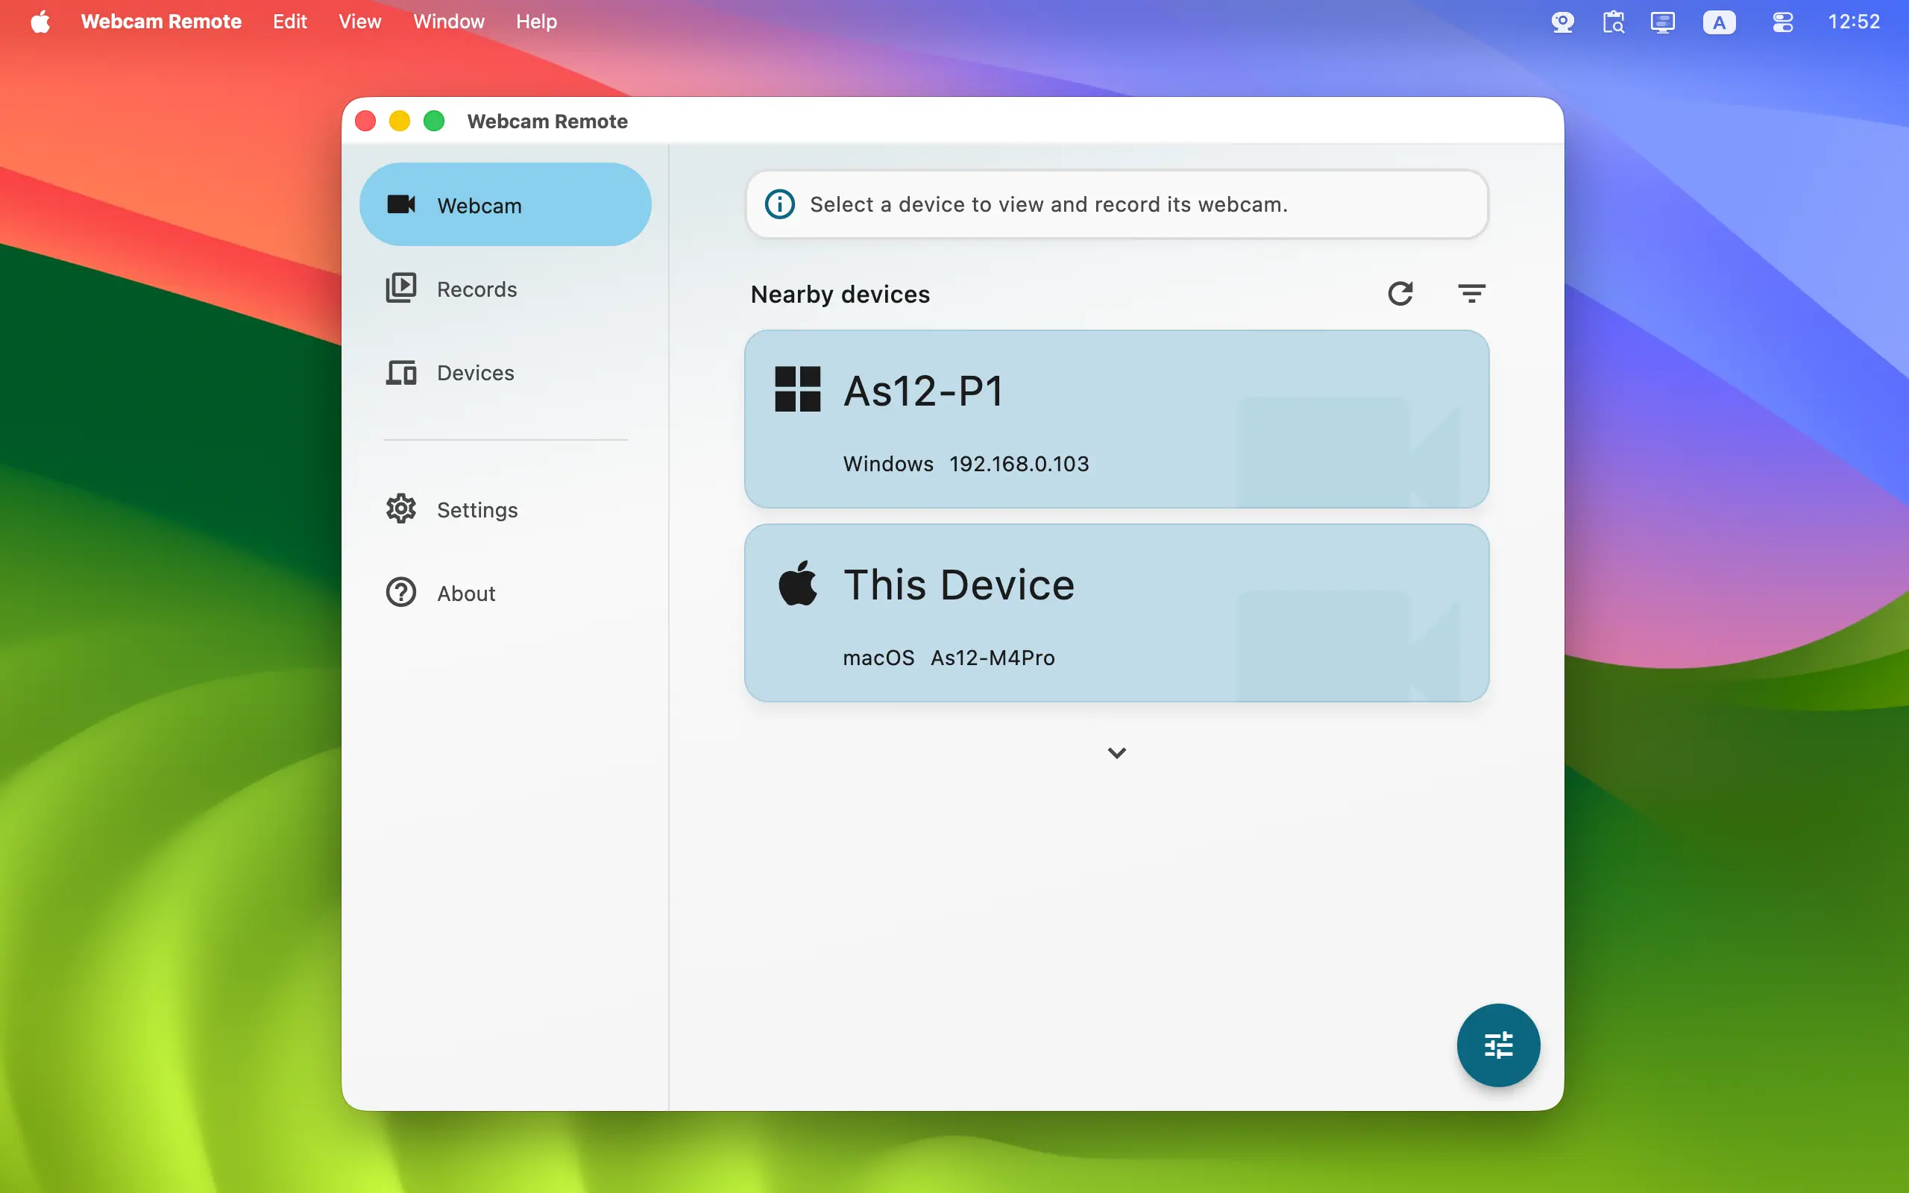This screenshot has height=1193, width=1909.
Task: Select the As12-P1 device card
Action: pos(1116,419)
